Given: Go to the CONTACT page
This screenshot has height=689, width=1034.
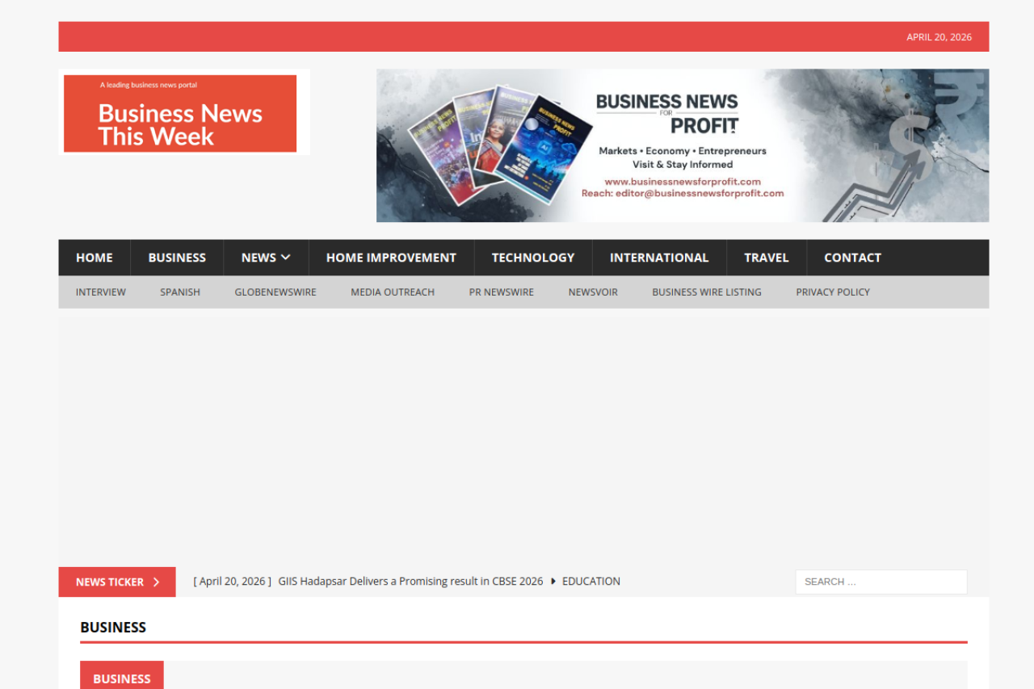Looking at the screenshot, I should pos(852,258).
